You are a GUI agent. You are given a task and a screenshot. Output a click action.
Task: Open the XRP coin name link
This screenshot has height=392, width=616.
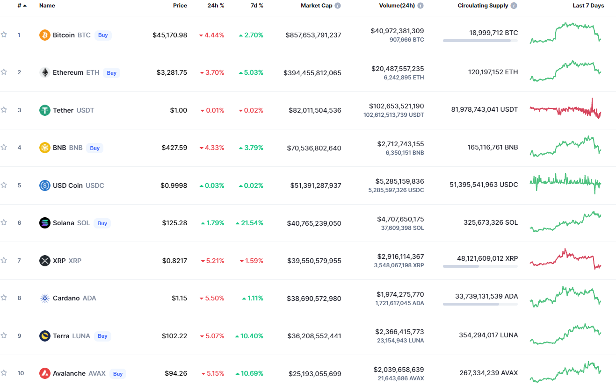(x=59, y=261)
